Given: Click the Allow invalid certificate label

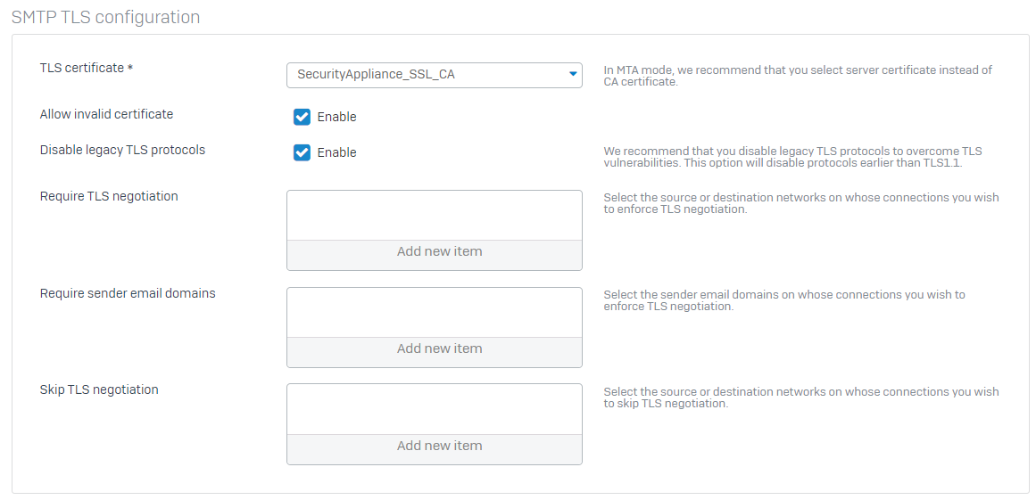Looking at the screenshot, I should (x=106, y=114).
